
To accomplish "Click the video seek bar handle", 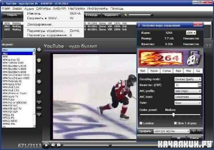I will click(110, 145).
